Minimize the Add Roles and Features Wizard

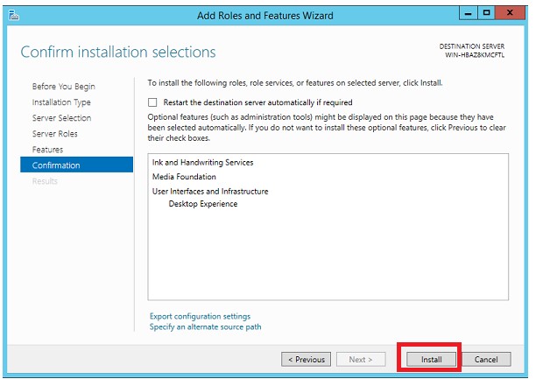click(x=467, y=15)
